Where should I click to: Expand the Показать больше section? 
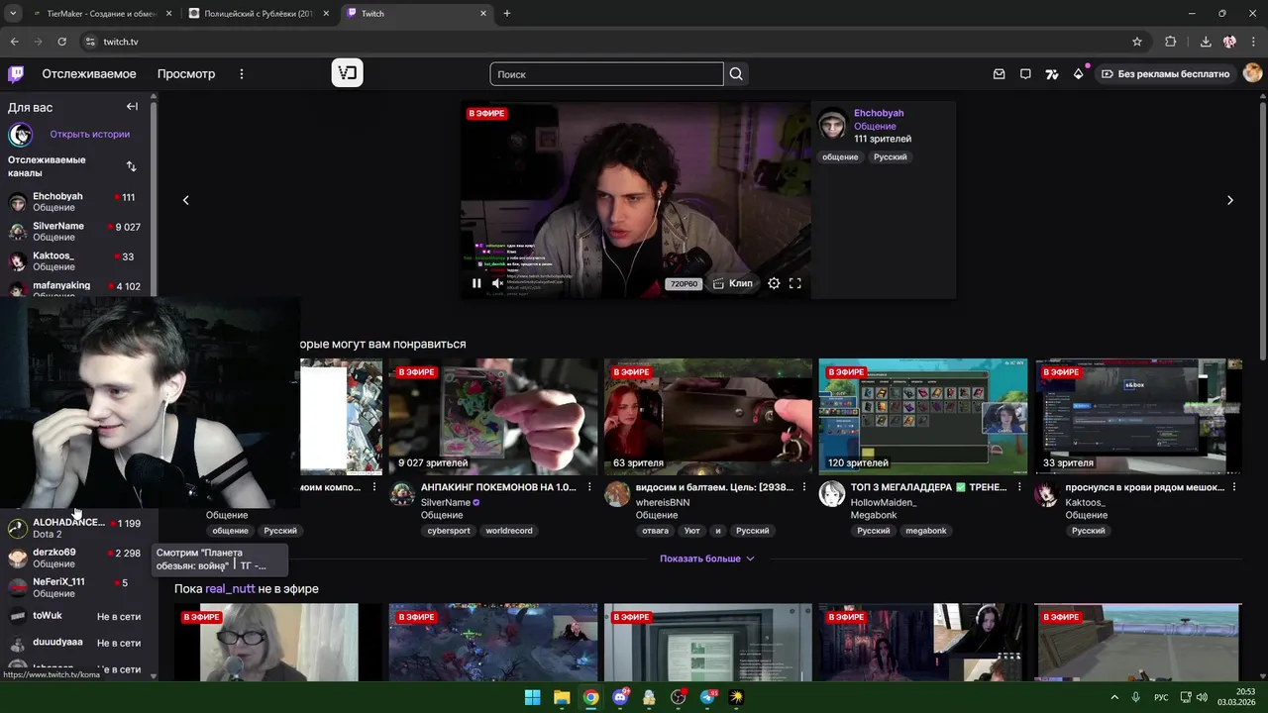point(707,559)
